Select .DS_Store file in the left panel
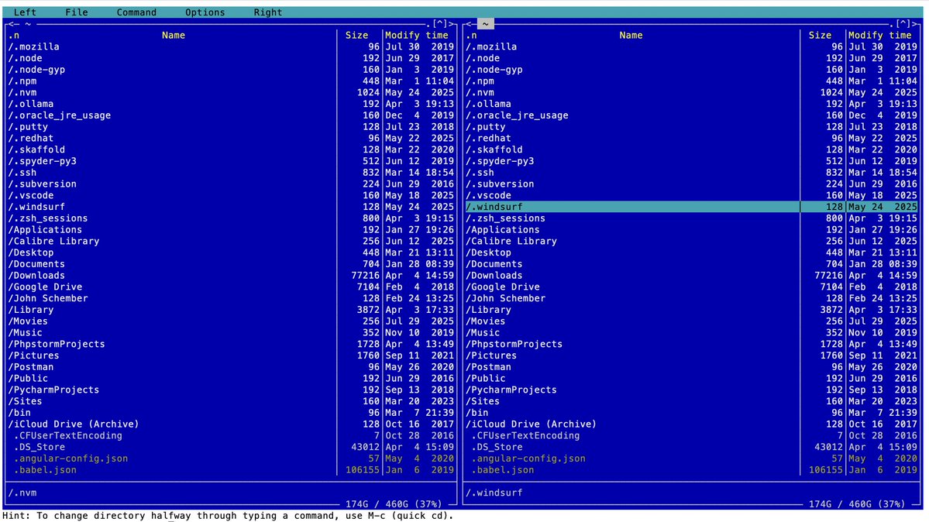The width and height of the screenshot is (929, 522). click(x=231, y=448)
